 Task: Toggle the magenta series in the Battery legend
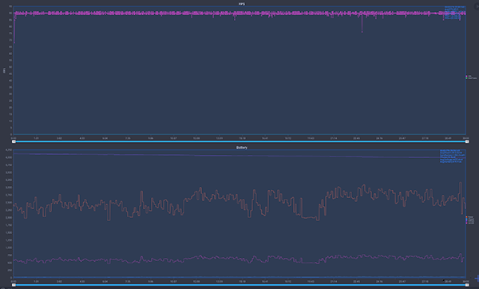click(470, 223)
